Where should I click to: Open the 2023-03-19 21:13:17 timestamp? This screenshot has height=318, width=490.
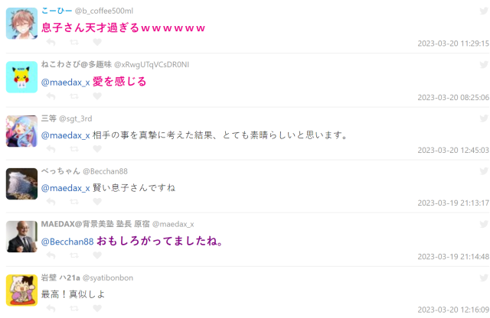point(453,203)
